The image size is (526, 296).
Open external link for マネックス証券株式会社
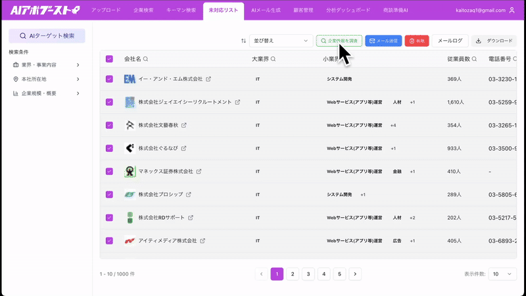click(199, 172)
